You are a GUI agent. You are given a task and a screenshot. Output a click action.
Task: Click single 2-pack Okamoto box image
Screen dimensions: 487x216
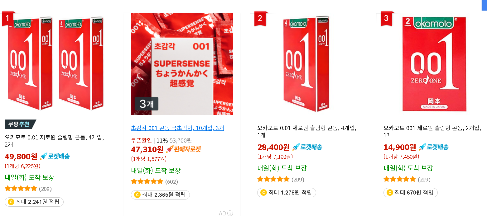click(x=434, y=63)
